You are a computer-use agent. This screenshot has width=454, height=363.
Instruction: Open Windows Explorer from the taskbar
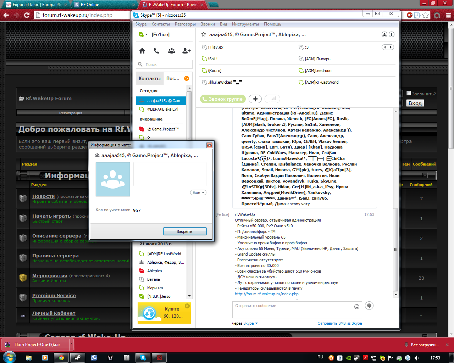click(x=29, y=358)
